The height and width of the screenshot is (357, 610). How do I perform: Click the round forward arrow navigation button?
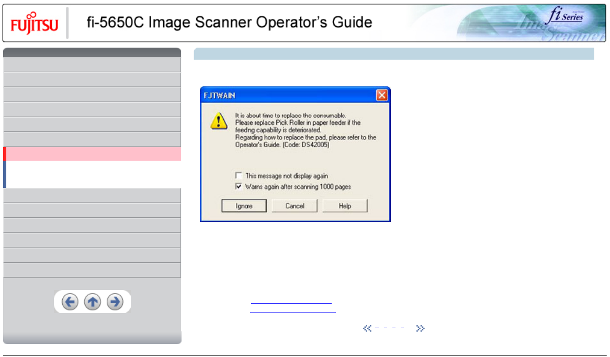point(115,302)
